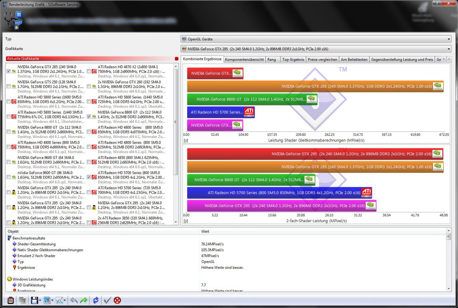Click NVIDIA logo beside GeForce 9800 GT entry
The width and height of the screenshot is (458, 308).
coord(14,132)
